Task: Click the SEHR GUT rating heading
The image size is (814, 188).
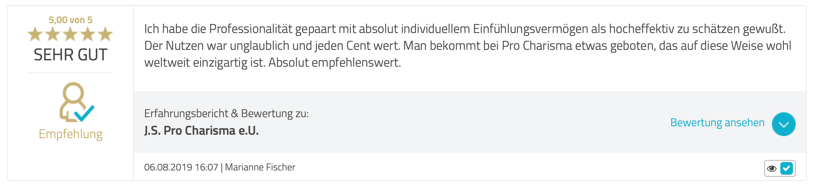Action: [71, 55]
